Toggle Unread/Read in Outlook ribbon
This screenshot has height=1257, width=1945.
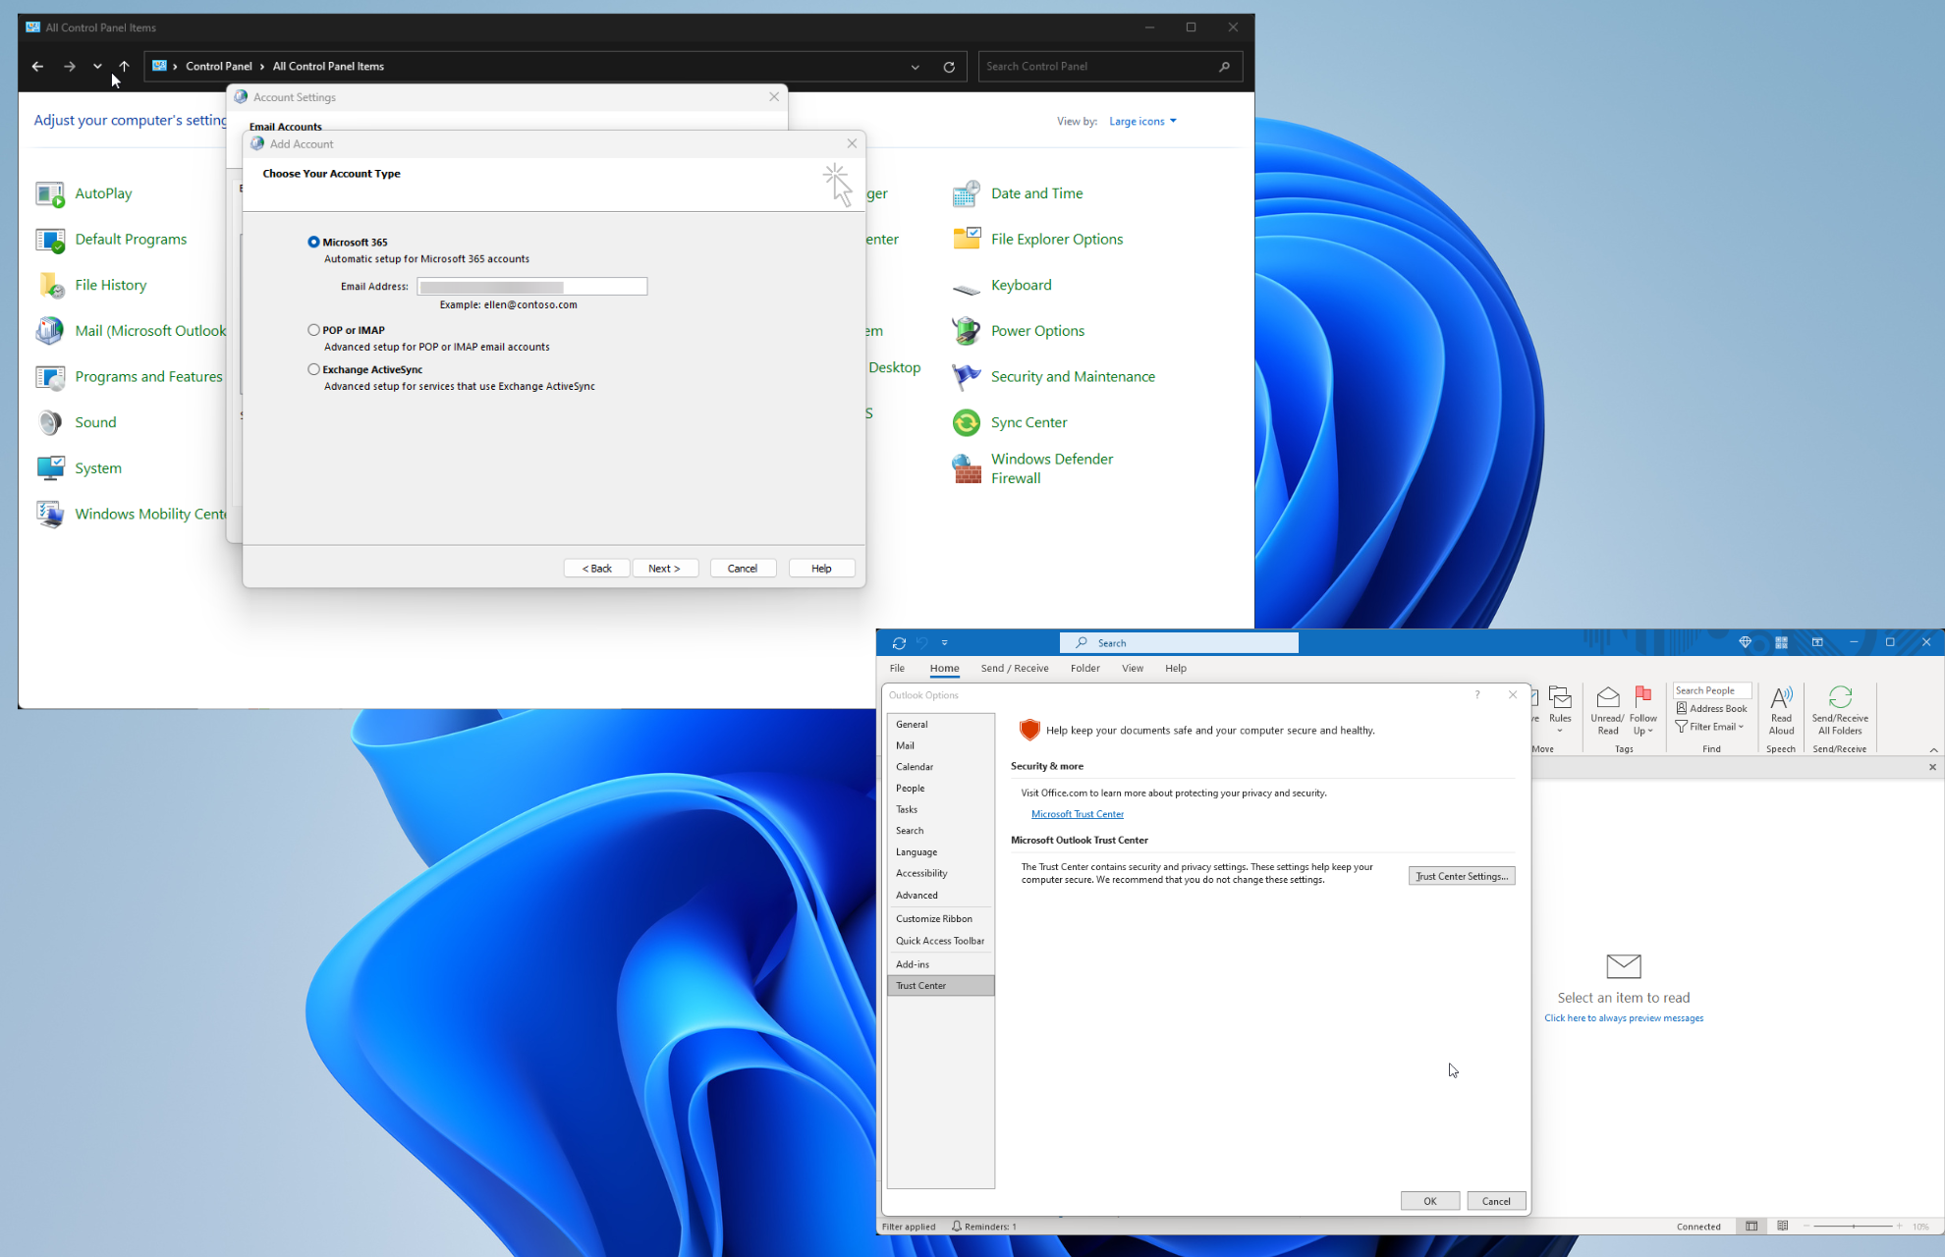pyautogui.click(x=1607, y=711)
